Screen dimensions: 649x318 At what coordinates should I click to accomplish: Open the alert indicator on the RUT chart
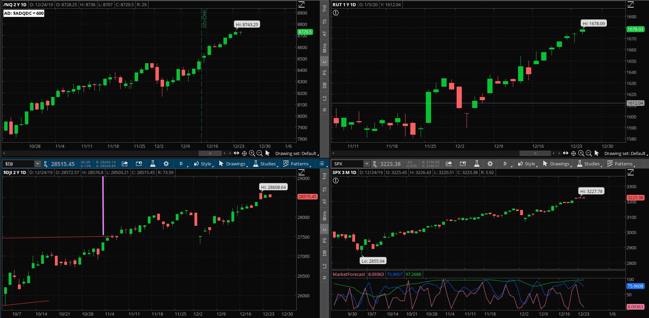tap(336, 13)
